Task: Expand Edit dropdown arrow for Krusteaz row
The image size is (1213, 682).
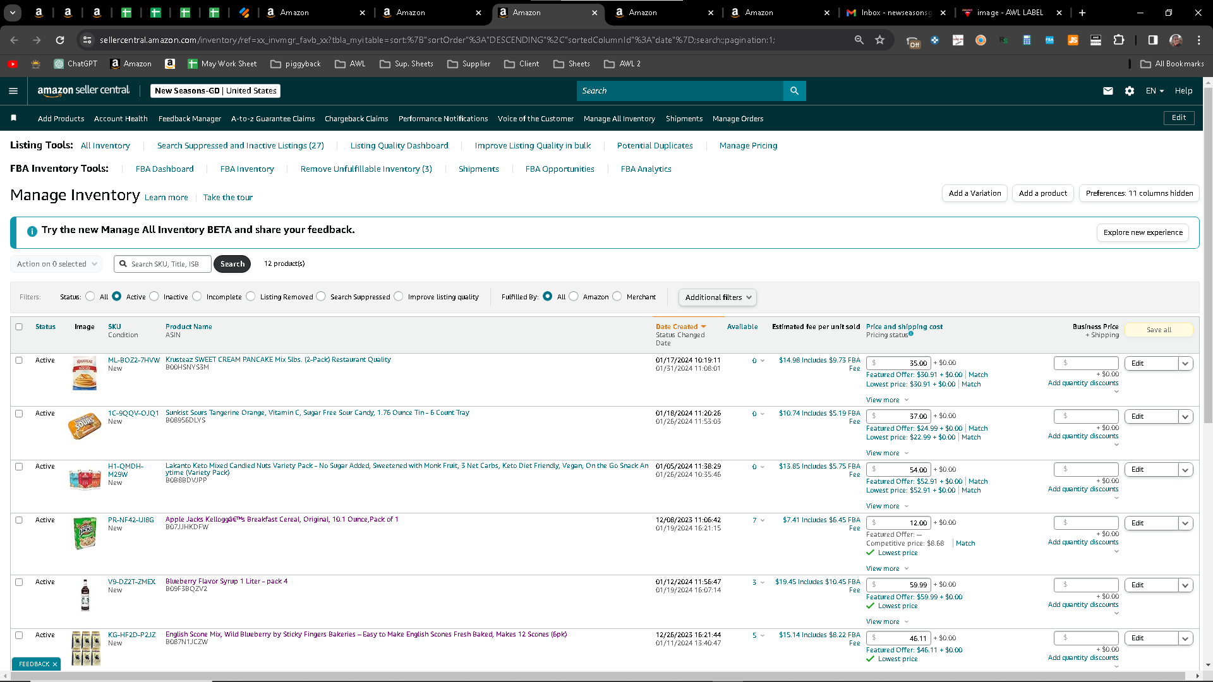Action: 1186,363
